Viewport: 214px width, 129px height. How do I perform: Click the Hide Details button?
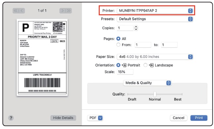coord(63,118)
